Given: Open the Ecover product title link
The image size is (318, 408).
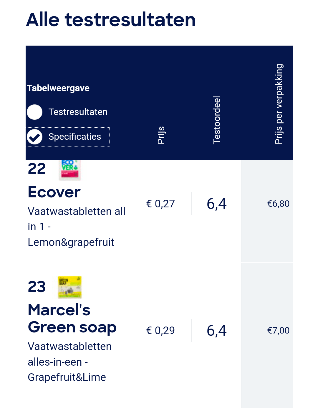Looking at the screenshot, I should click(x=54, y=192).
